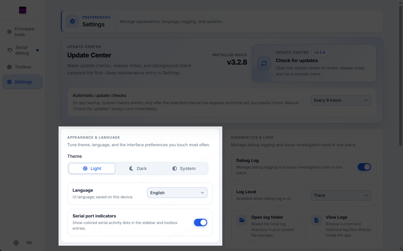Select Settings in the sidebar
This screenshot has width=403, height=251.
(x=22, y=82)
